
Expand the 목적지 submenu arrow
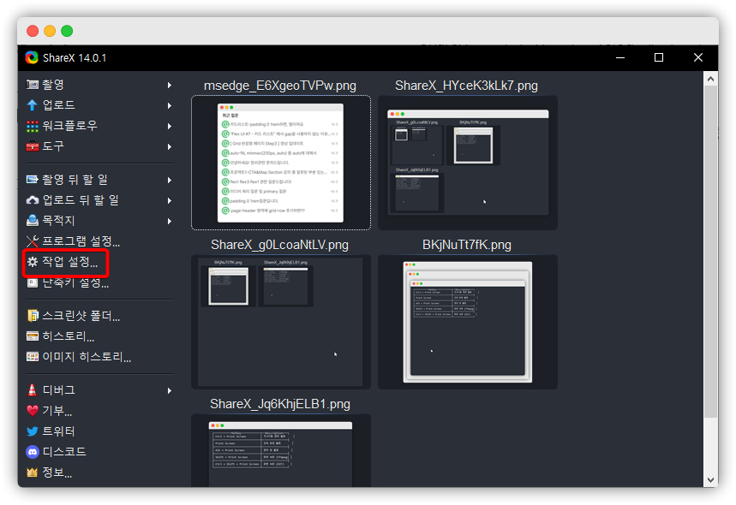(x=170, y=222)
